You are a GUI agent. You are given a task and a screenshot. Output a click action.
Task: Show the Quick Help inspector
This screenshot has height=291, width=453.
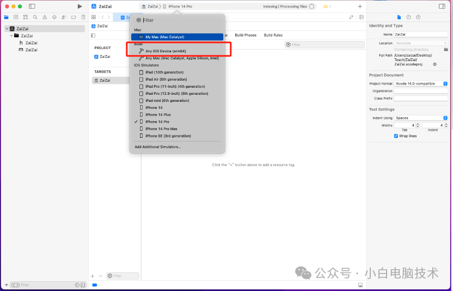[418, 17]
